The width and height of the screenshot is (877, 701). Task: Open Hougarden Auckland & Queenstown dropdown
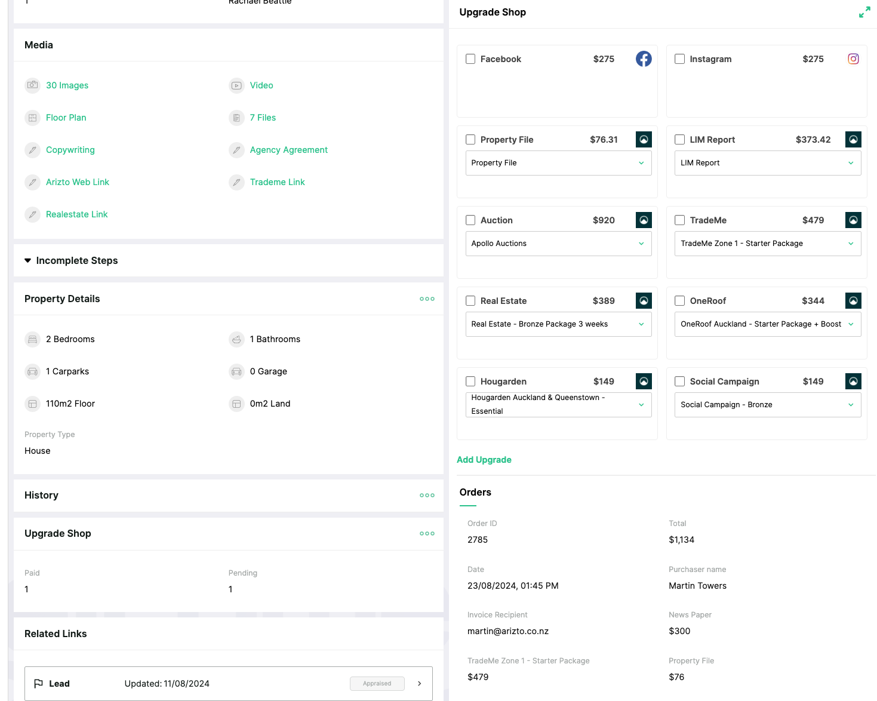pyautogui.click(x=558, y=405)
